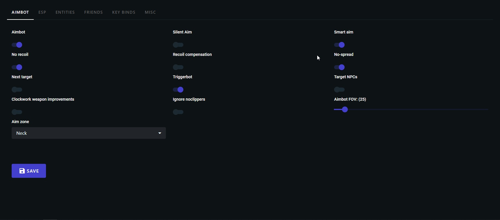This screenshot has width=500, height=220.
Task: Expand the Aim zone dropdown showing Neck
Action: pyautogui.click(x=89, y=133)
